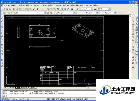Toggle 栅格 (Grid) in status bar
The image size is (139, 101).
click(53, 99)
